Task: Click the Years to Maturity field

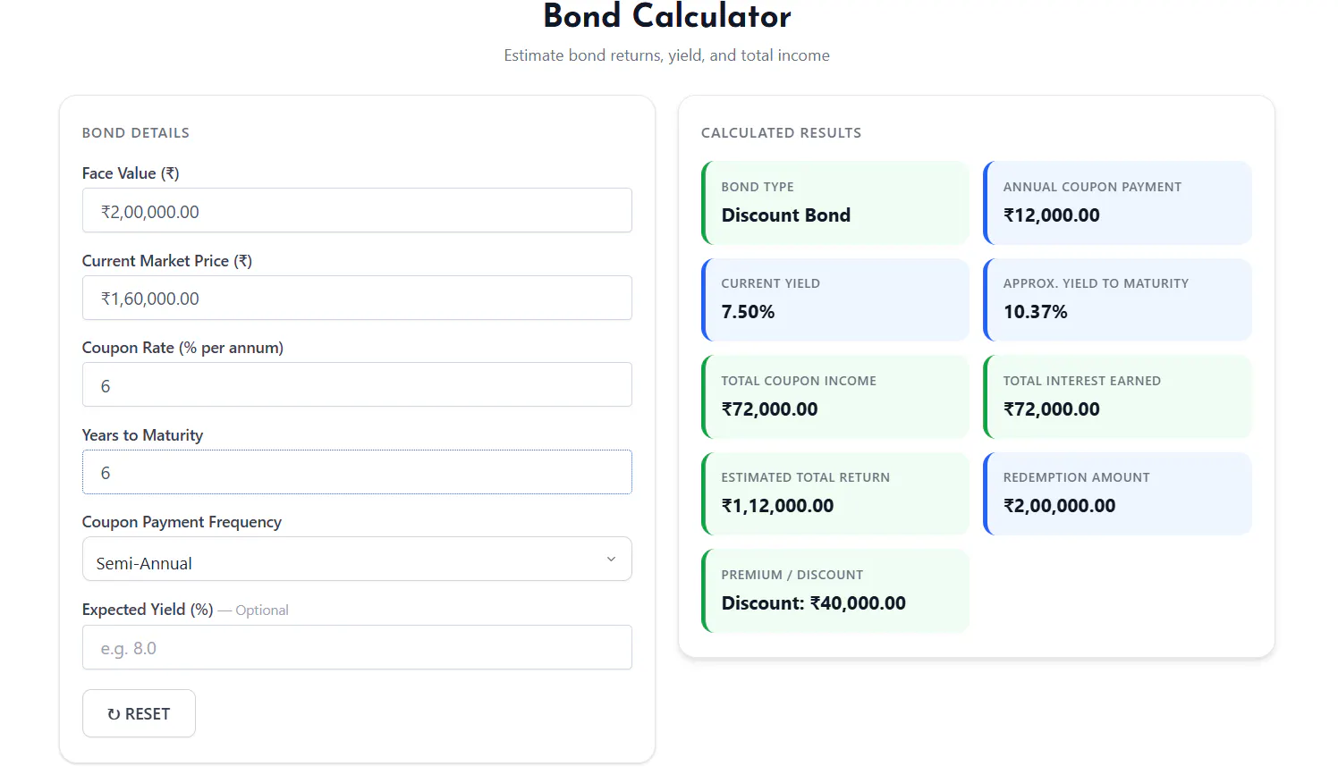Action: pos(357,472)
